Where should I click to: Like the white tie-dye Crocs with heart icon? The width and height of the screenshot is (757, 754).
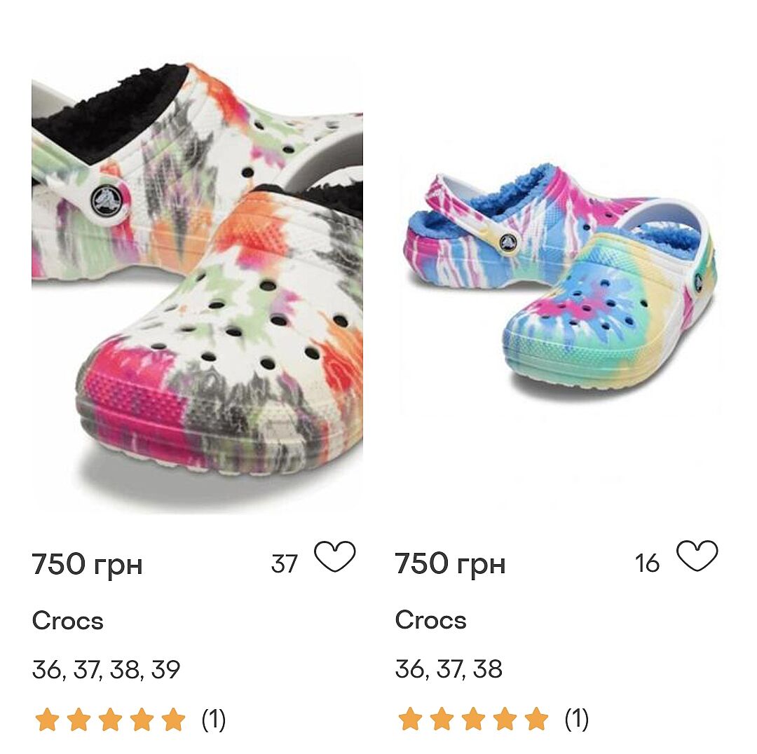(x=335, y=558)
